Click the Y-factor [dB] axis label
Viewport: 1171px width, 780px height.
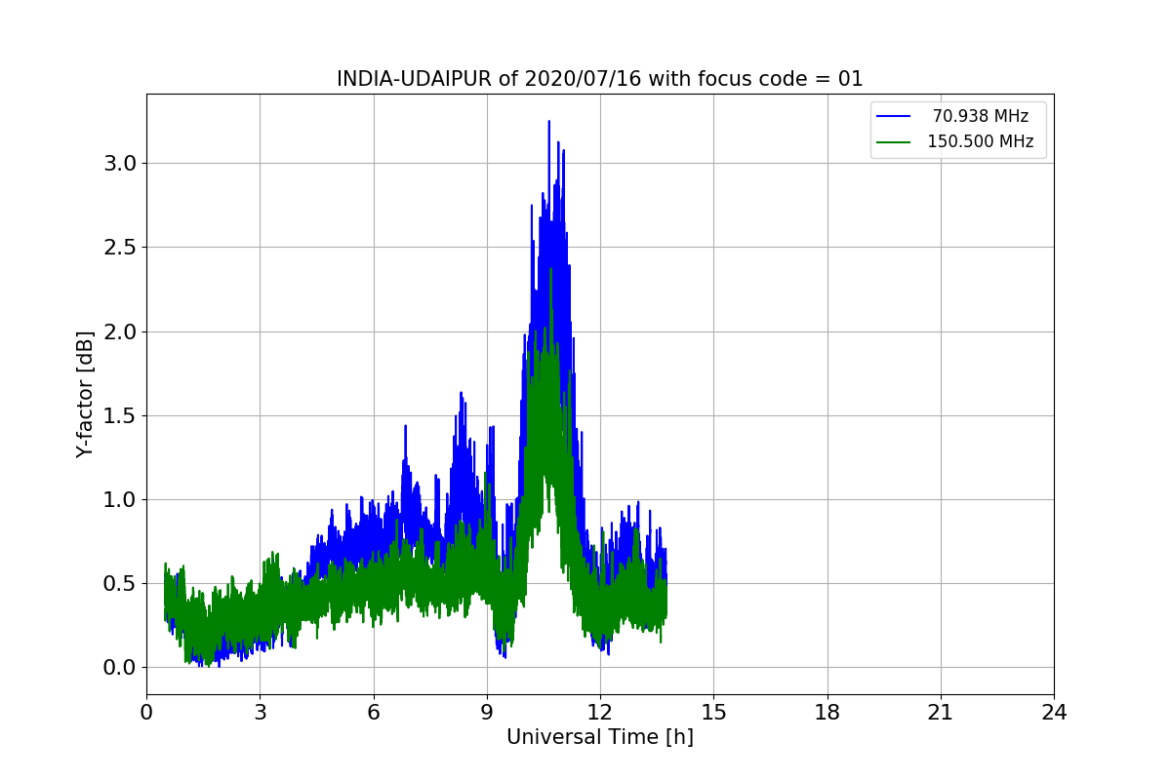[86, 394]
